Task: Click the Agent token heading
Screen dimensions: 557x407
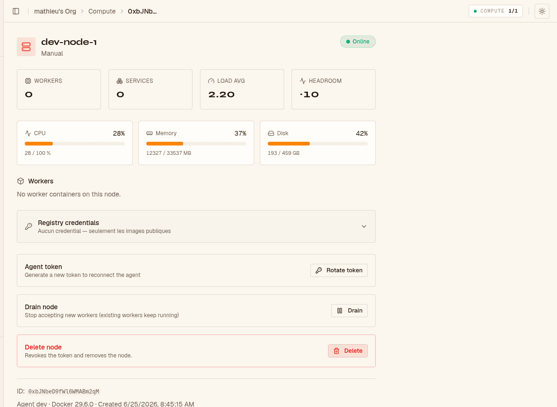Action: click(x=43, y=267)
